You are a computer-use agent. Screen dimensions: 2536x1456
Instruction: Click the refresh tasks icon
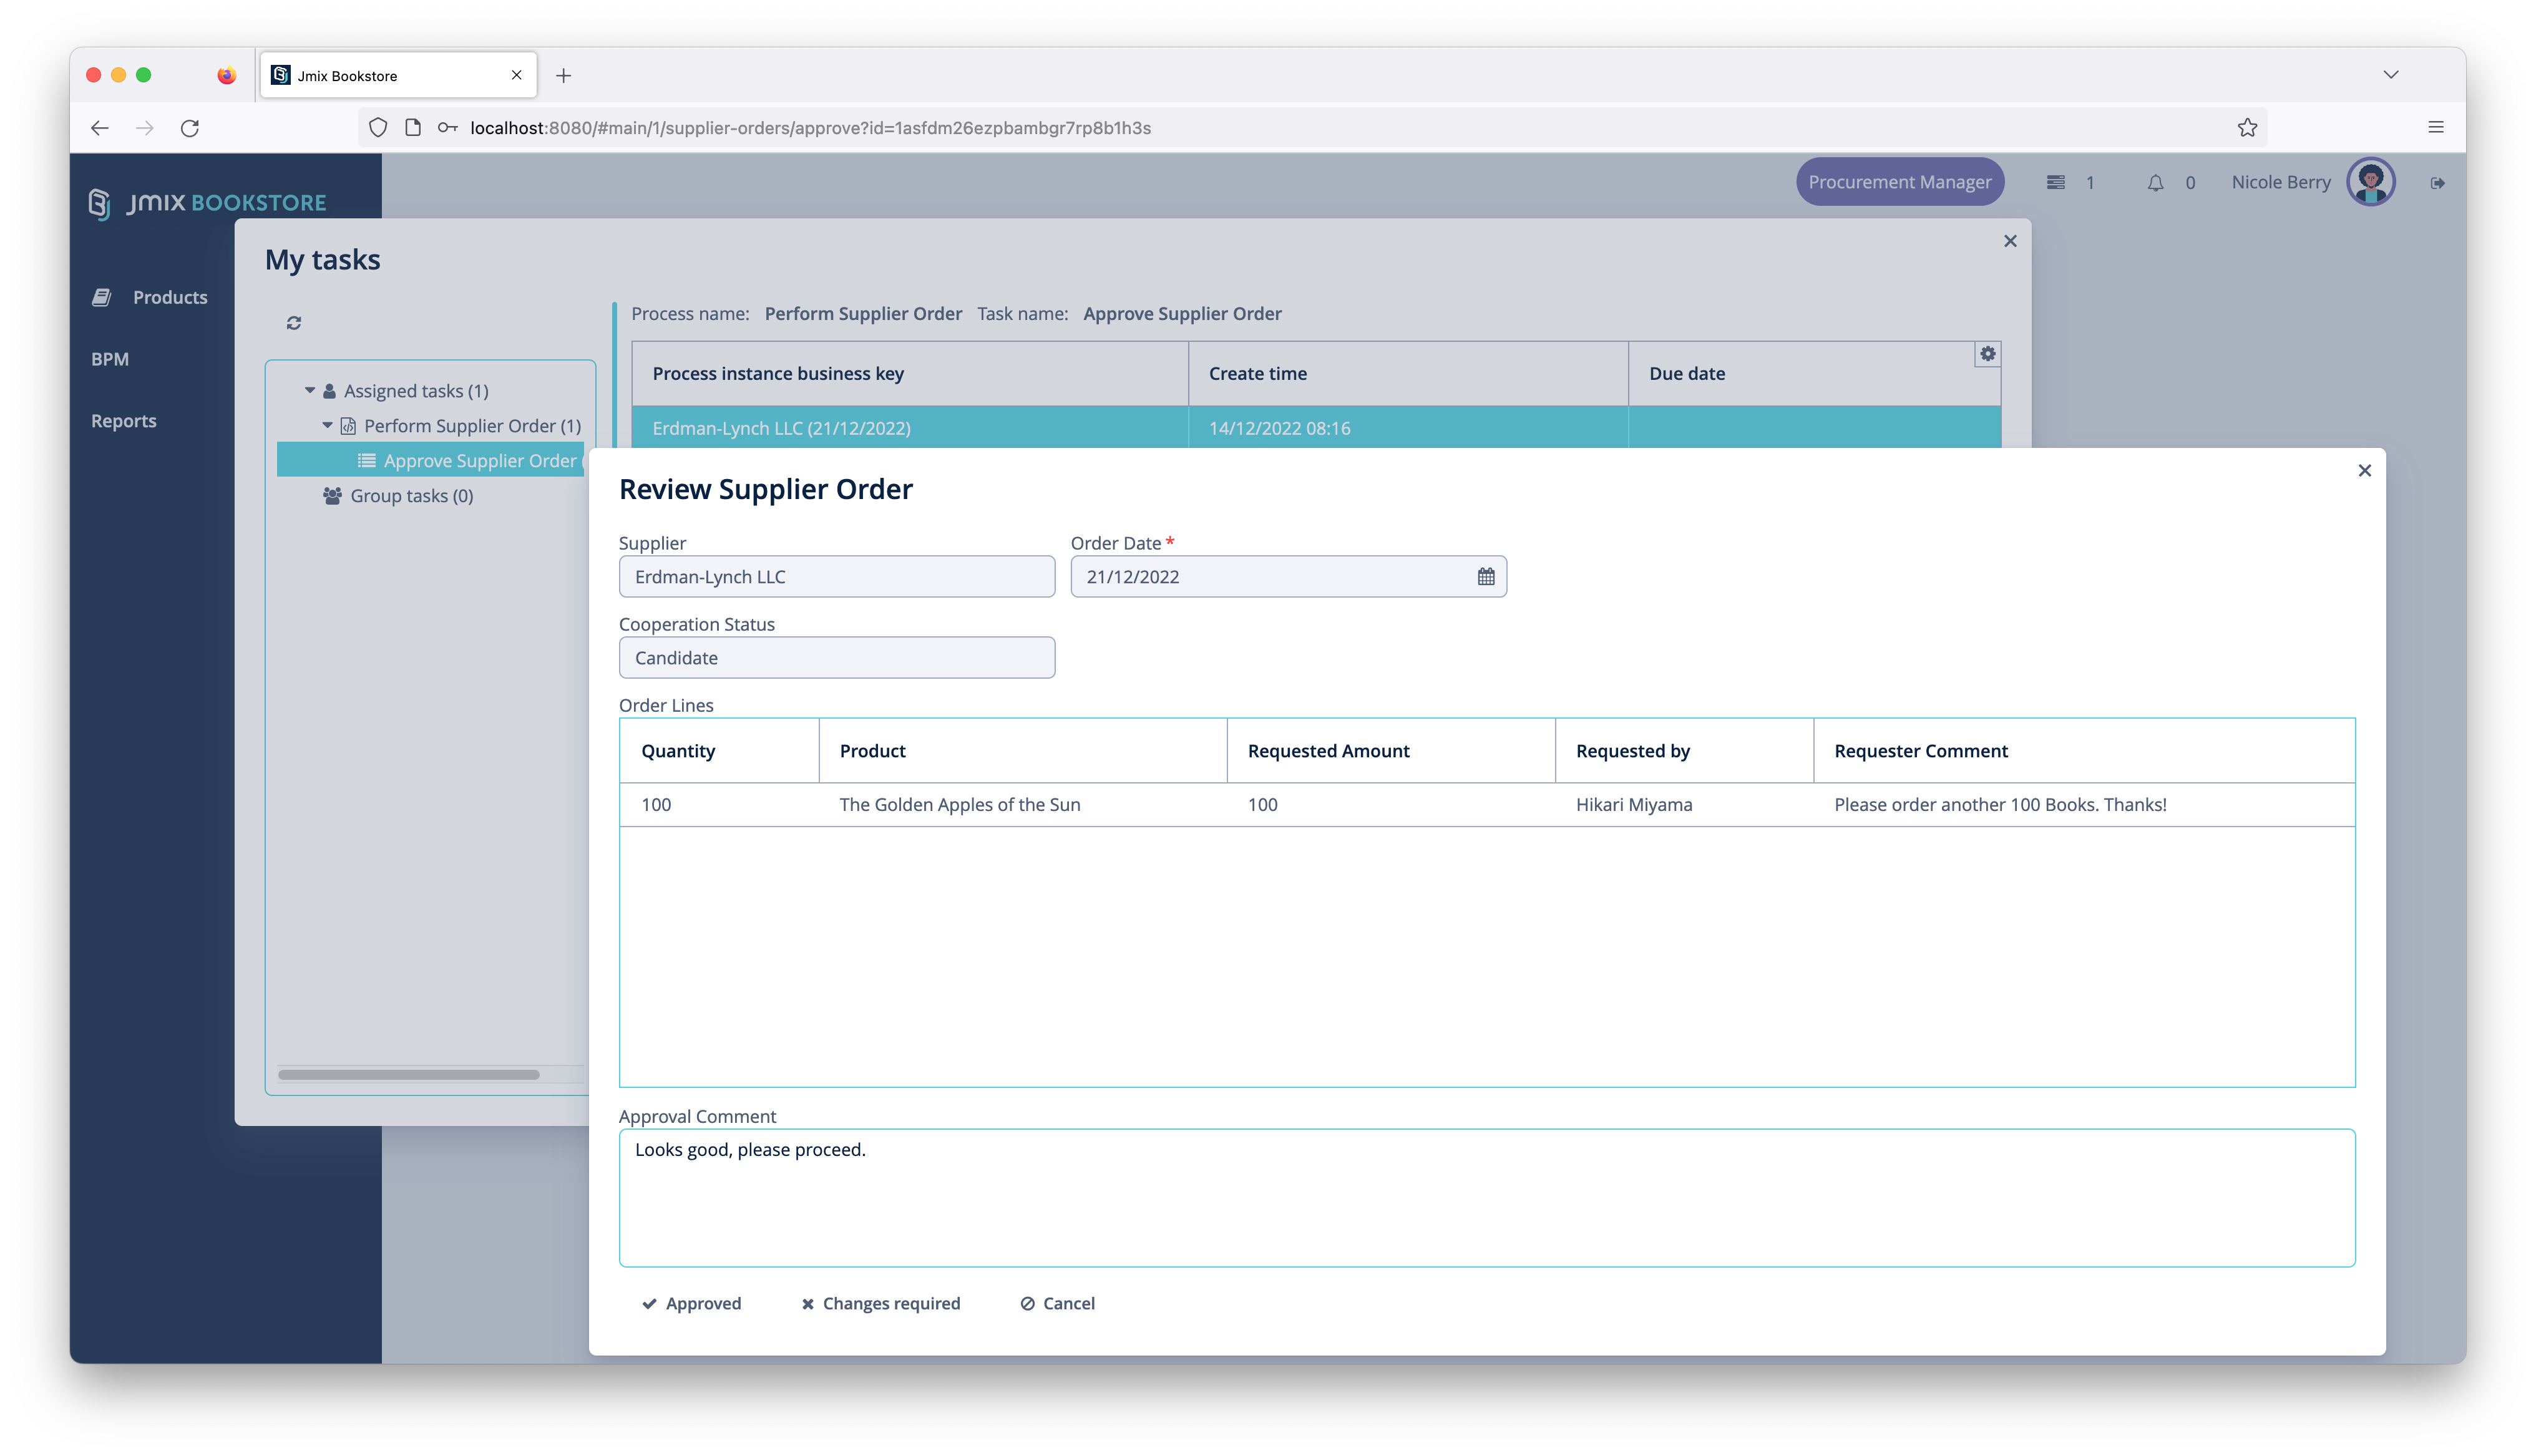294,323
